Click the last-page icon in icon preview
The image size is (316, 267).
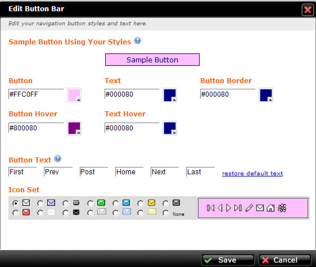pos(238,208)
